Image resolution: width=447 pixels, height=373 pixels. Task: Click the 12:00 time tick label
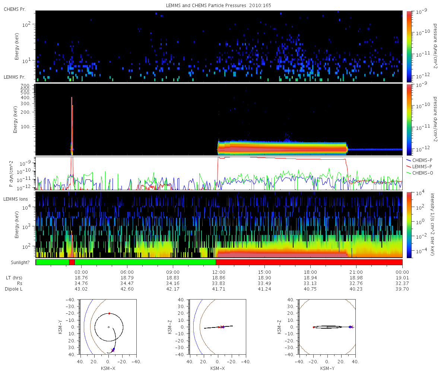pos(219,272)
